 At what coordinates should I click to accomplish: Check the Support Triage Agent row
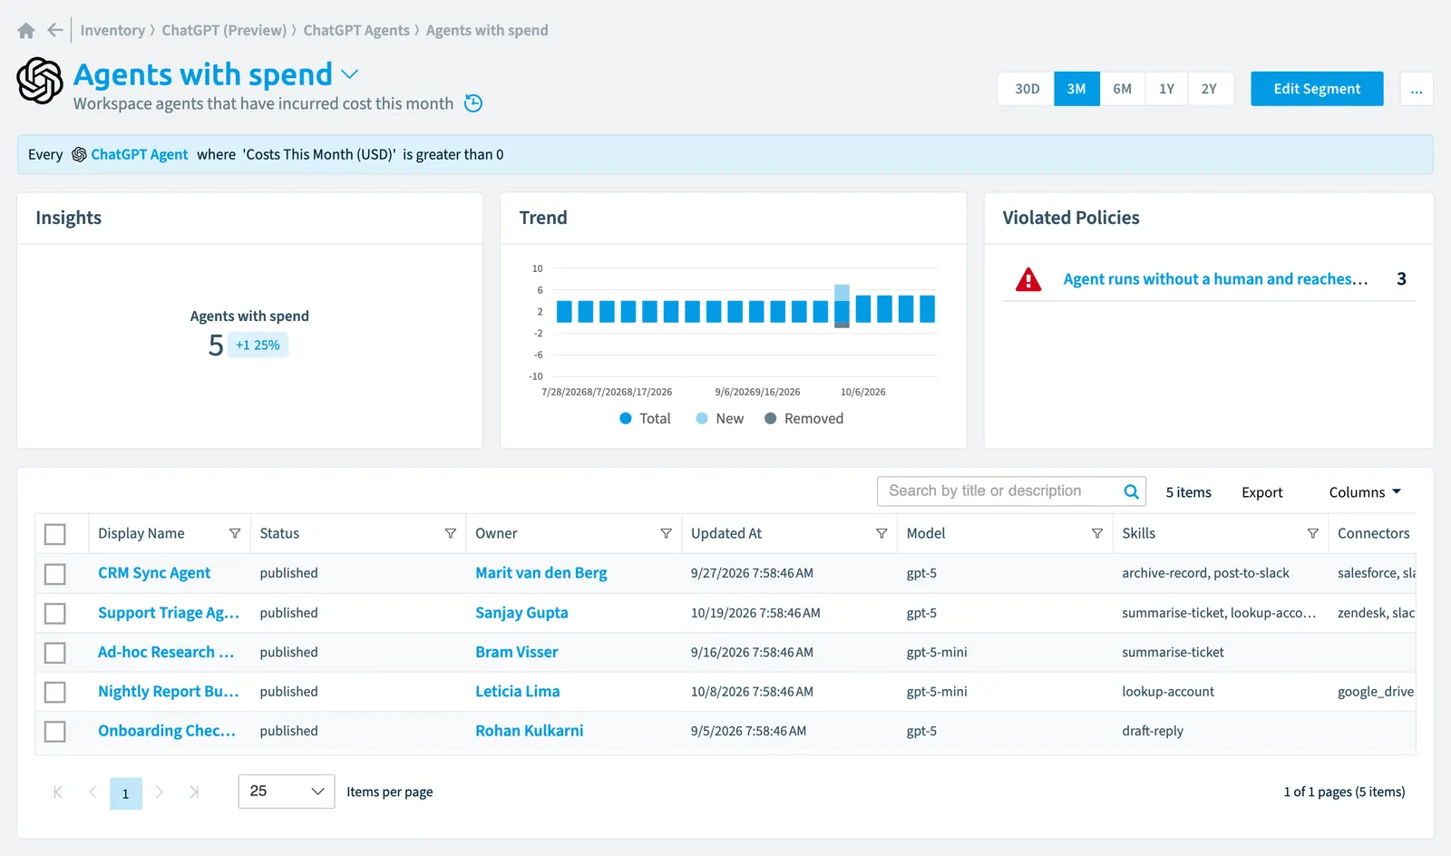pos(55,614)
